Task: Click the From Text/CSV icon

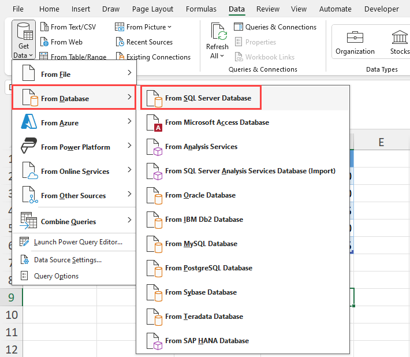Action: [x=44, y=27]
